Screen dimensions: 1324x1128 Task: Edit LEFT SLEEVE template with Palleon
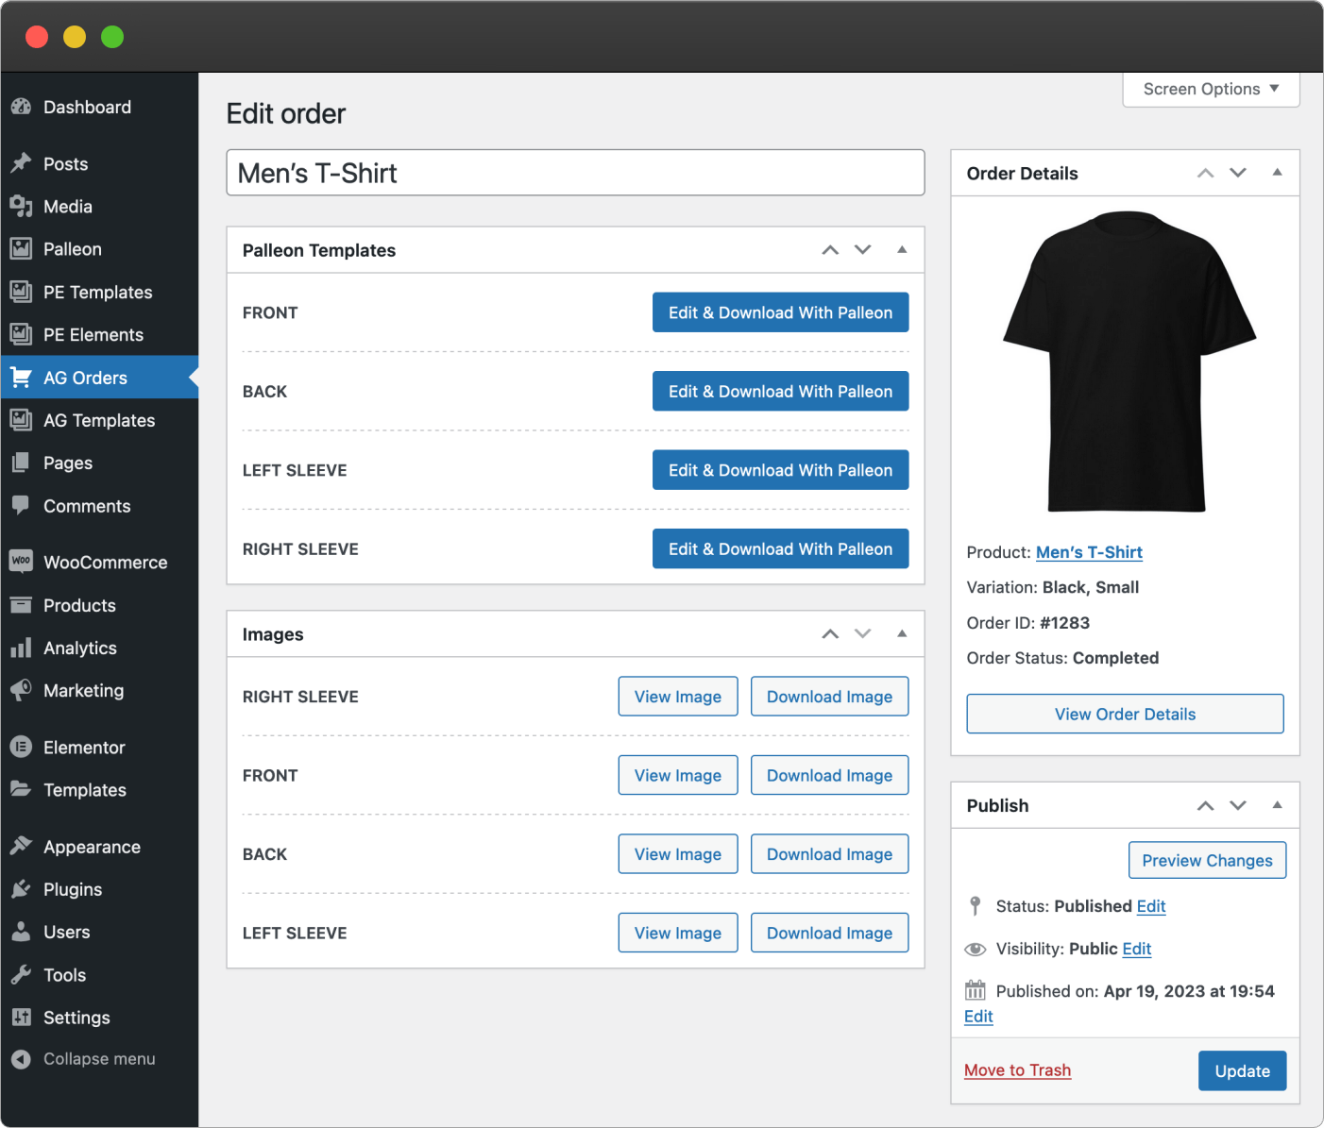[780, 470]
